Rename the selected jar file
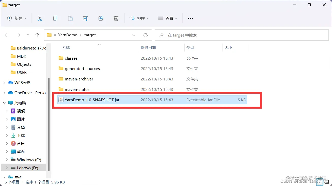Screen dimensions: 332x186 [86, 18]
